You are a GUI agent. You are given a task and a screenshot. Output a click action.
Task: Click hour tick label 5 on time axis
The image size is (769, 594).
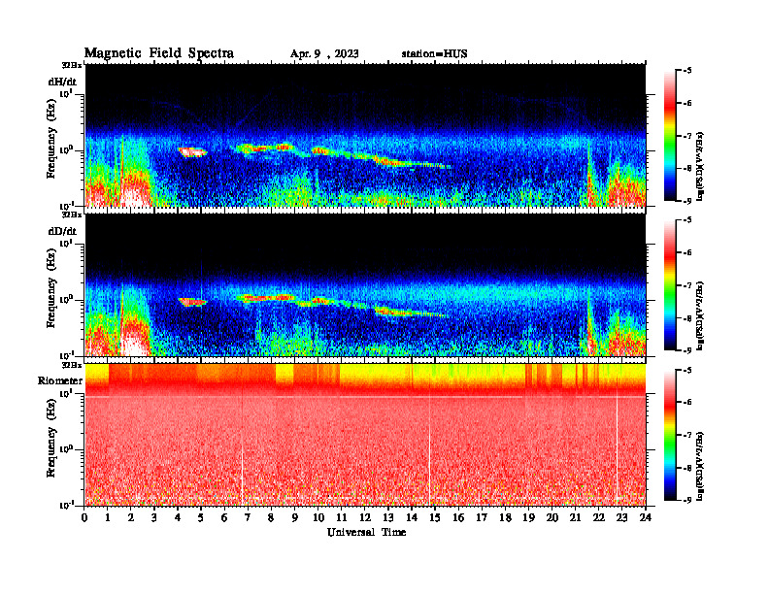[201, 517]
